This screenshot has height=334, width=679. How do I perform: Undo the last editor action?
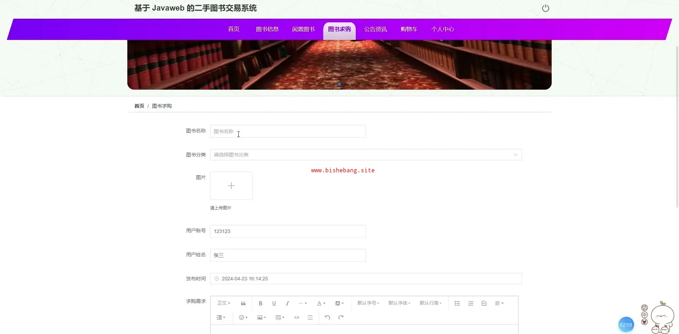[327, 317]
